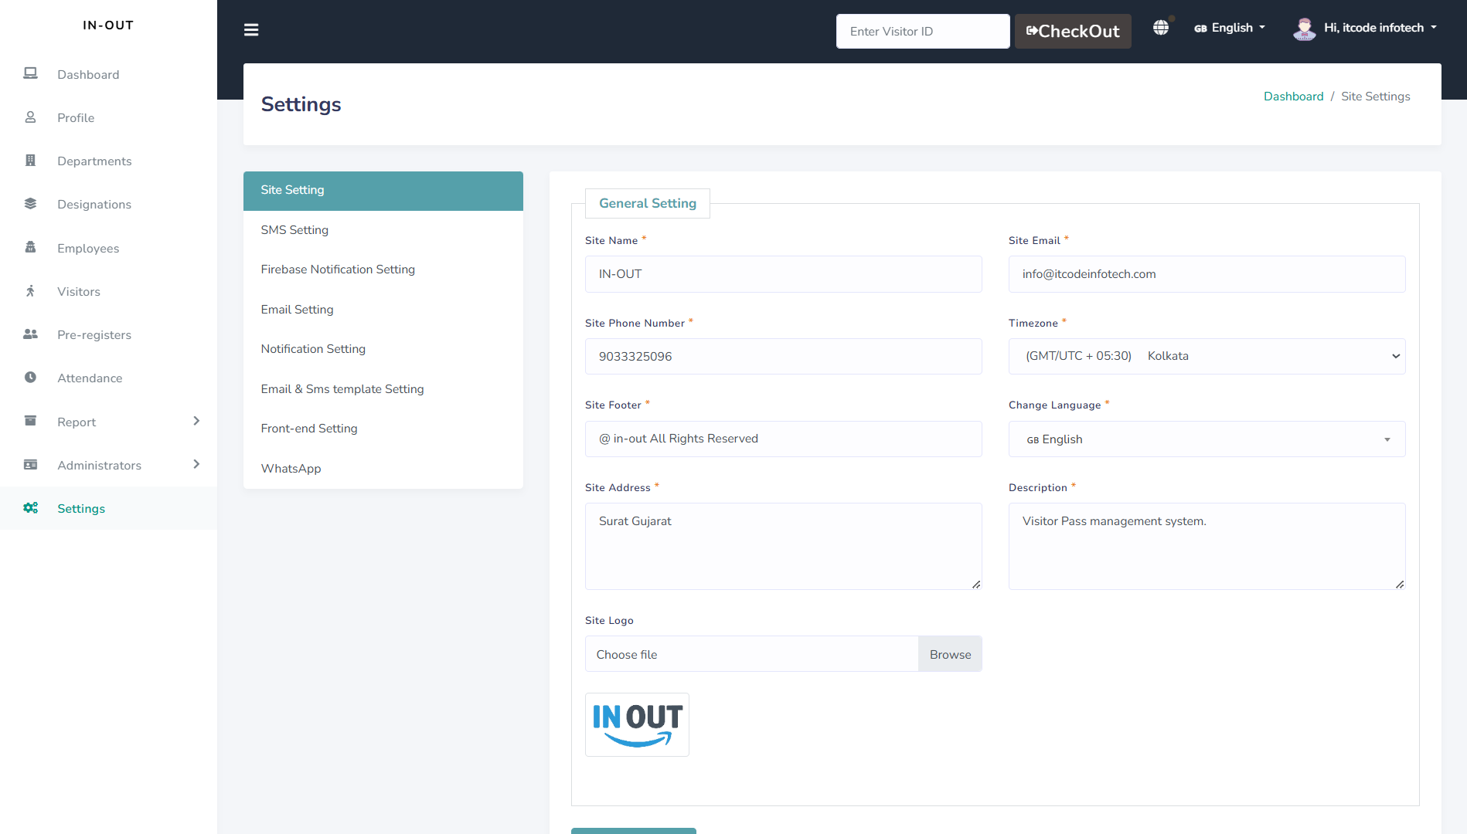Screen dimensions: 1467x834
Task: Click the Choose file input
Action: click(751, 654)
